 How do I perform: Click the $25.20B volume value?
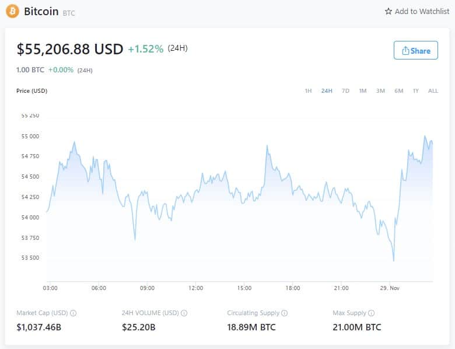[139, 327]
